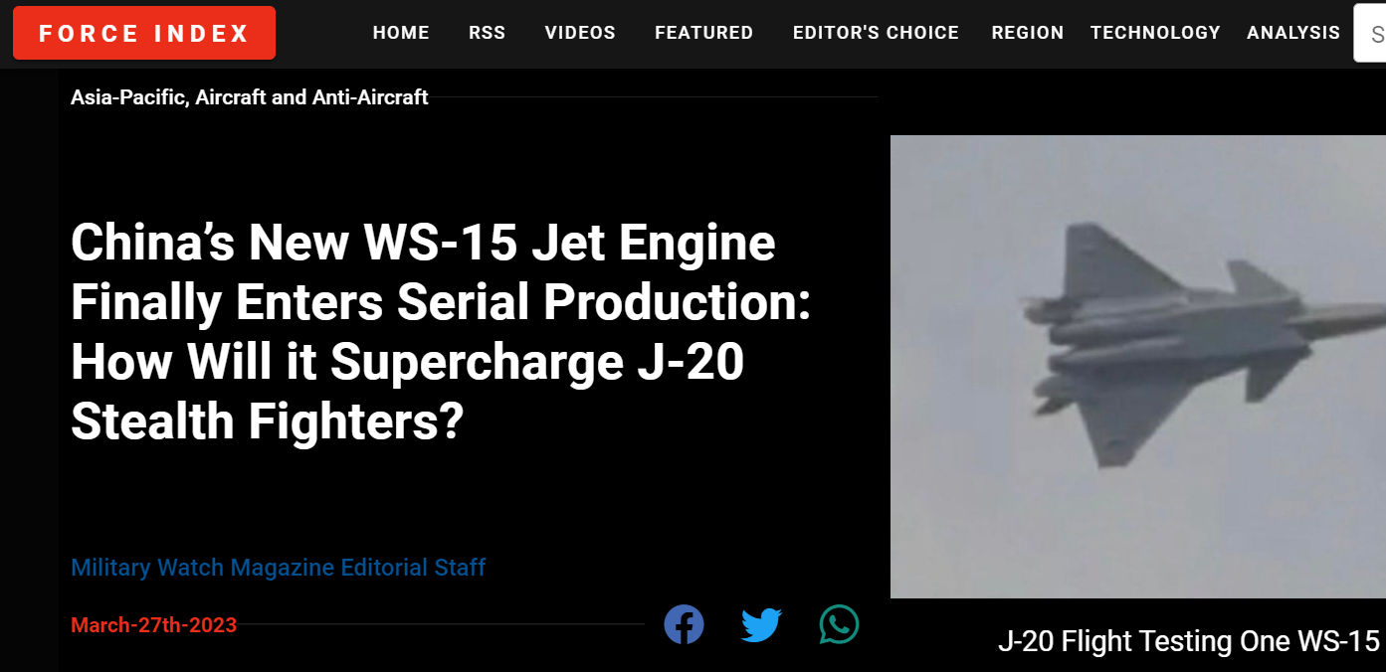Share article on Facebook
This screenshot has width=1386, height=672.
(x=684, y=624)
